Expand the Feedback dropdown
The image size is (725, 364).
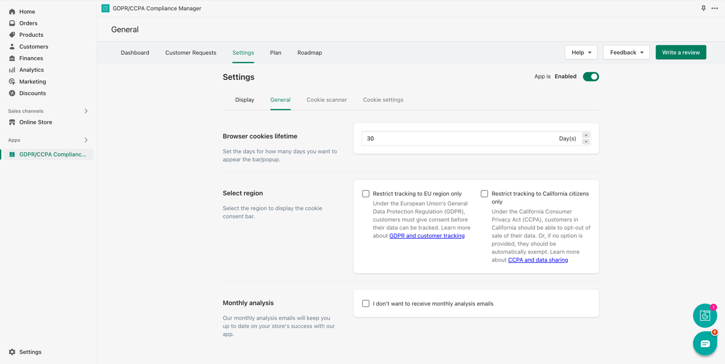626,53
